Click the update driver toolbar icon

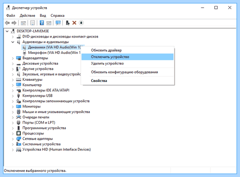68,23
